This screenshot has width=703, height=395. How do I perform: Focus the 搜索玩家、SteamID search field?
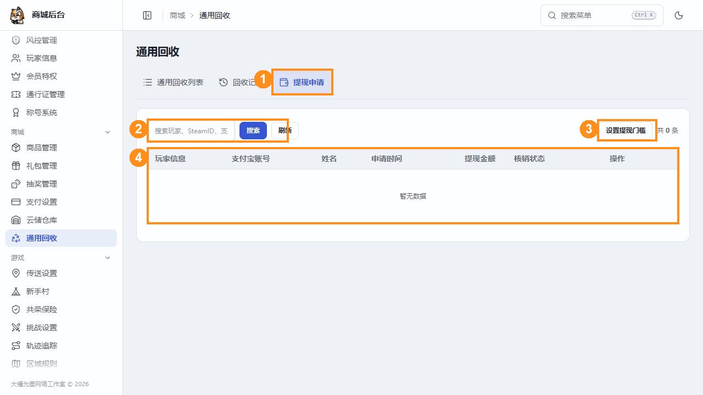click(192, 131)
